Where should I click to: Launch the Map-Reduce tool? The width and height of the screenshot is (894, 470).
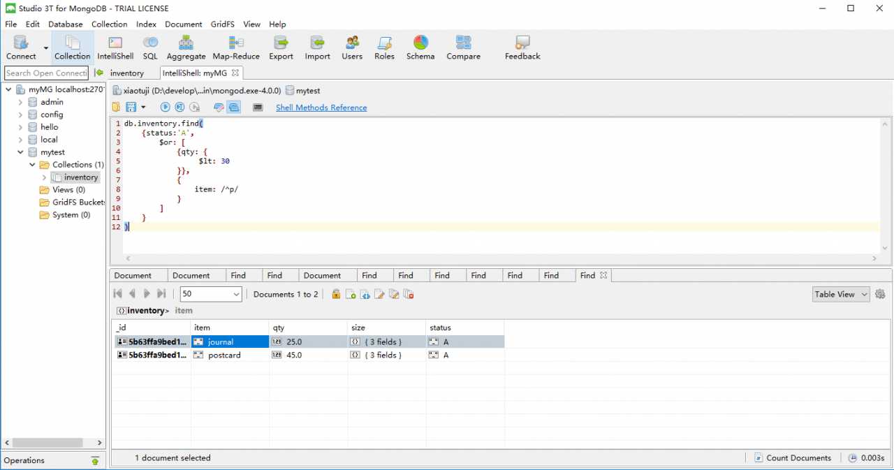(236, 47)
